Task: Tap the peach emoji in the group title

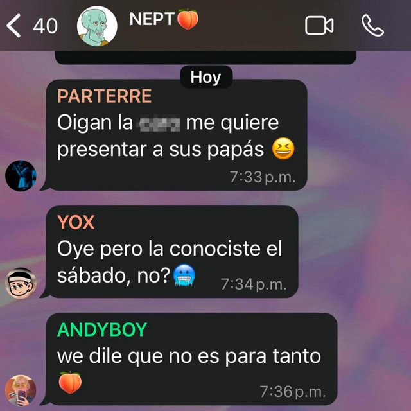Action: pyautogui.click(x=188, y=19)
